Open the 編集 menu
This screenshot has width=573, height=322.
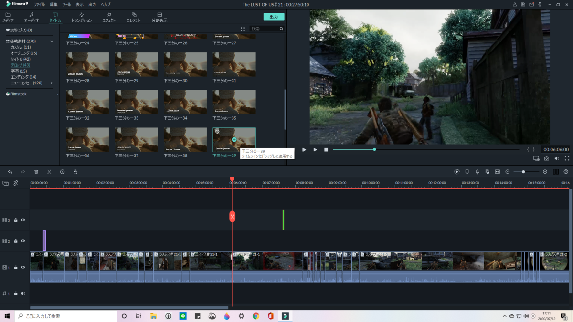click(x=53, y=4)
